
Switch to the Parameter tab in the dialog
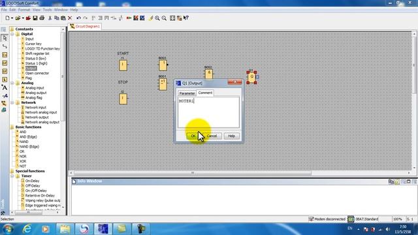coord(187,93)
